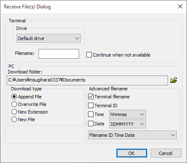Open the browse download folder icon
Viewport: 187px width, 163px height.
174,80
